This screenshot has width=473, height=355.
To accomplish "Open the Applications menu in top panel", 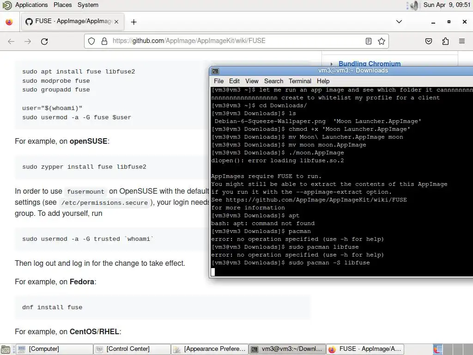I will click(x=31, y=5).
